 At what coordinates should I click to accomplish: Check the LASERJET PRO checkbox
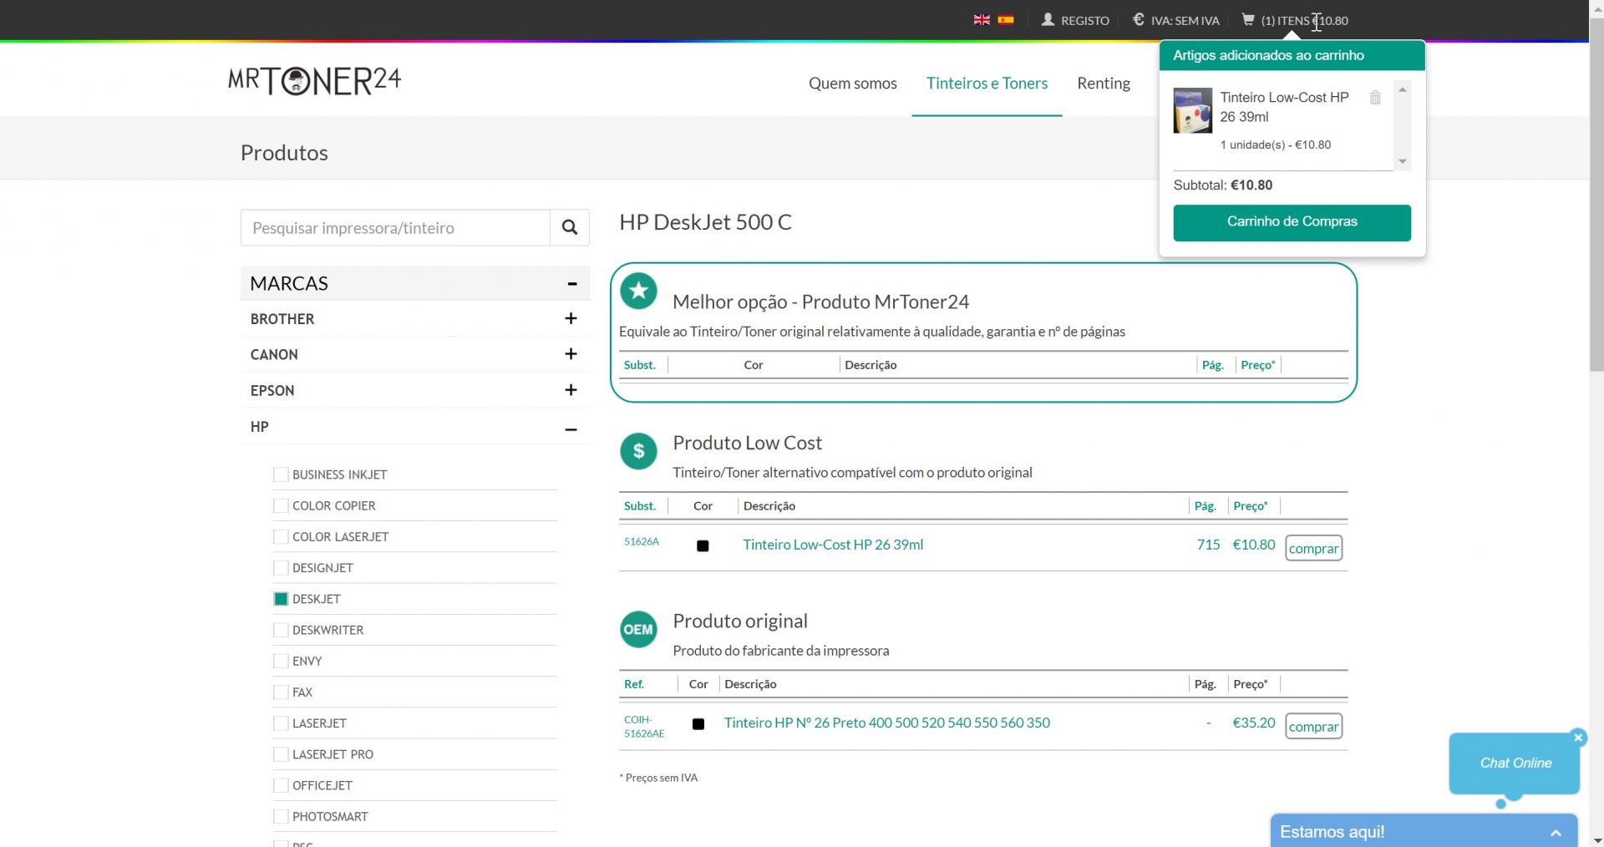tap(281, 754)
